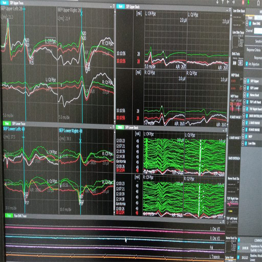Image resolution: width=262 pixels, height=262 pixels.
Task: Click Stop button on SEP Lower Trace
Action: tap(7, 124)
